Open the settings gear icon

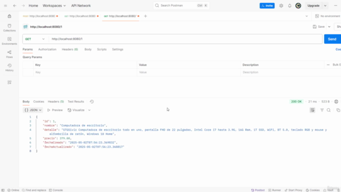[281, 6]
